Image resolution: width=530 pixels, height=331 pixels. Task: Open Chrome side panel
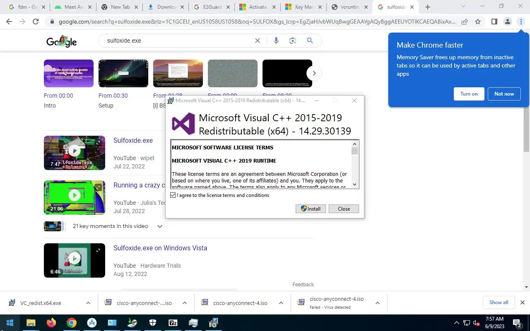pos(494,22)
